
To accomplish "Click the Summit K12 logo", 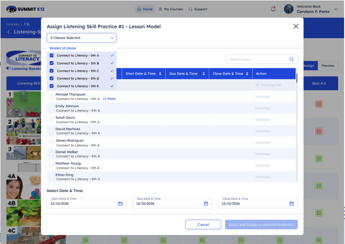I will pos(25,9).
